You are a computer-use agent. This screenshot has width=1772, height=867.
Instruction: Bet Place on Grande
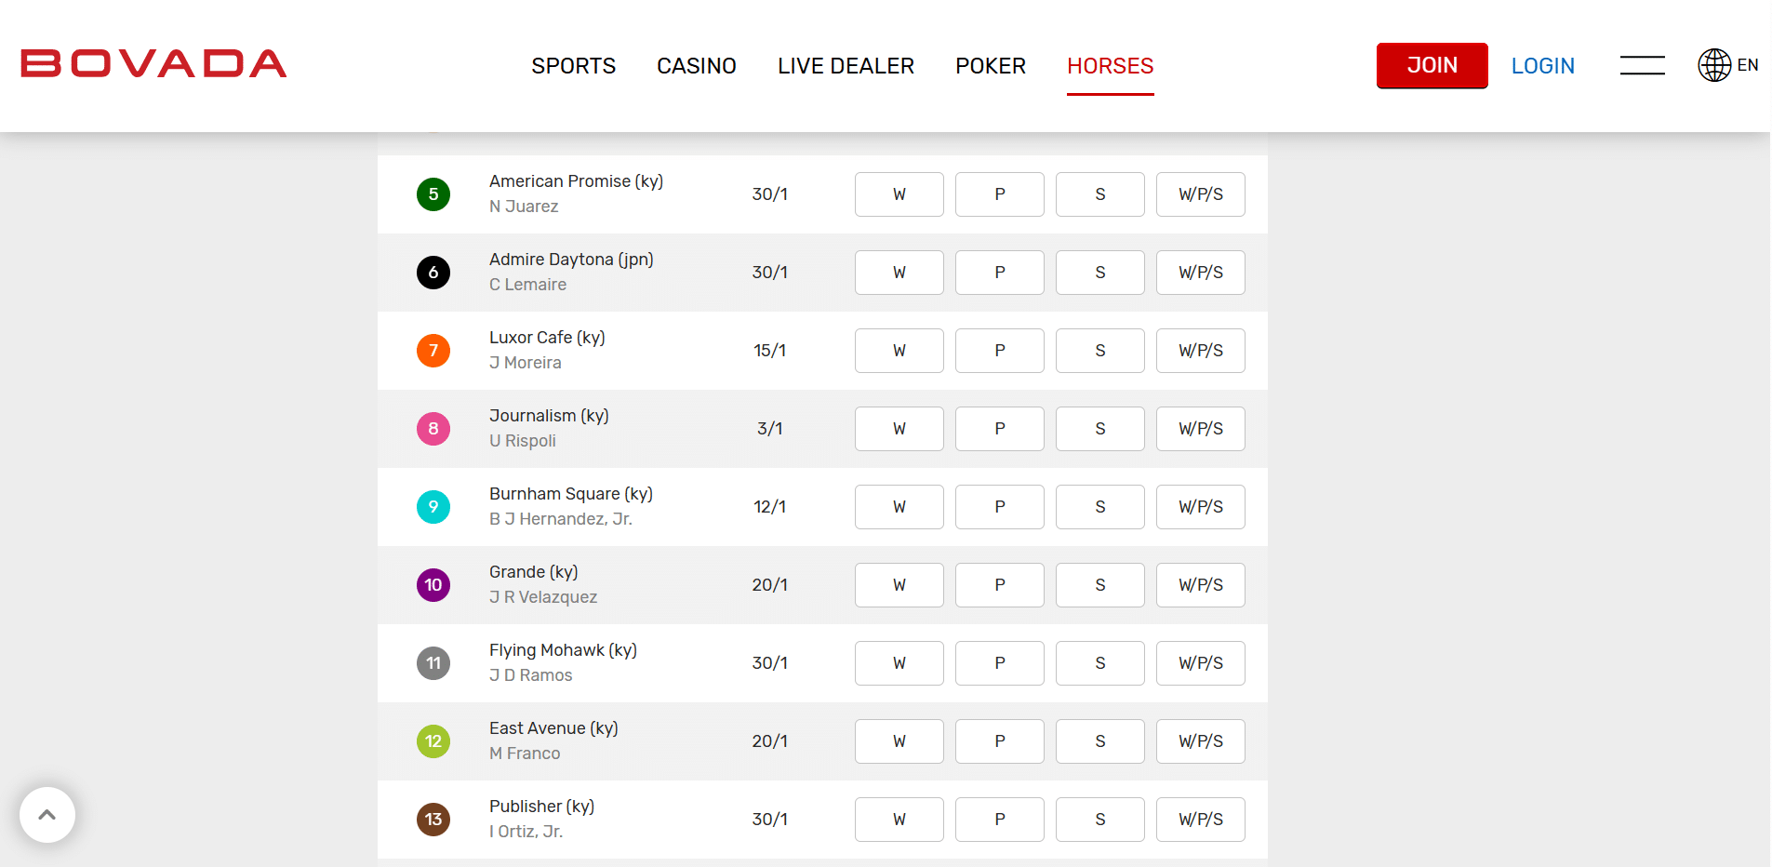[x=1000, y=585]
